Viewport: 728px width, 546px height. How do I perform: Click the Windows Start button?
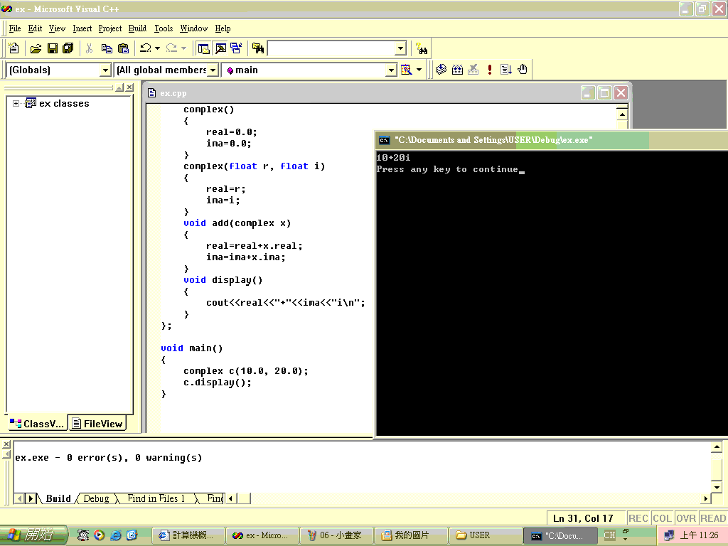(33, 535)
